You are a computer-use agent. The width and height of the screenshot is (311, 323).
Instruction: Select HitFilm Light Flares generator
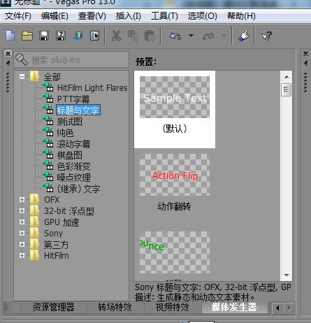click(x=92, y=88)
